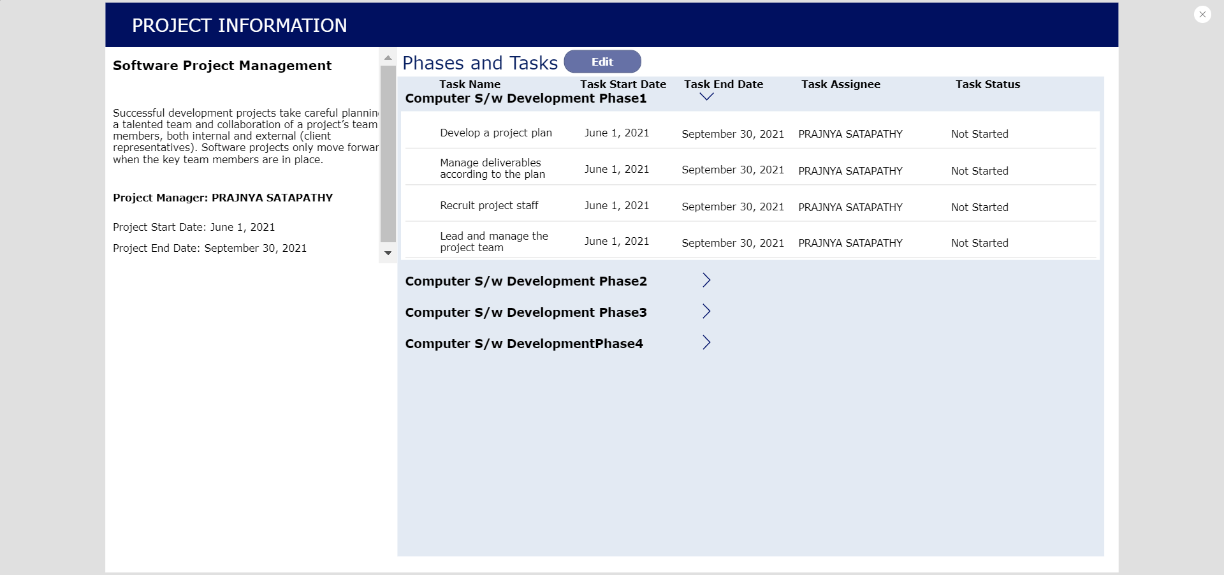Click the scrollbar down arrow
This screenshot has height=575, width=1224.
(388, 252)
